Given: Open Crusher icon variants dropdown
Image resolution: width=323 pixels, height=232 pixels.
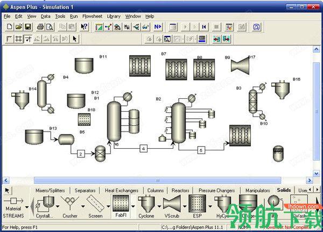Looking at the screenshot, I should [83, 206].
